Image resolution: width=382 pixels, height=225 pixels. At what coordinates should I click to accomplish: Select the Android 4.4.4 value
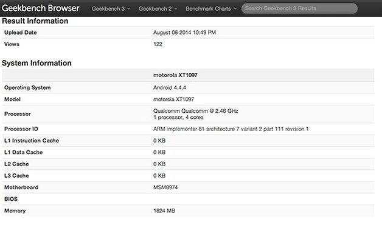pyautogui.click(x=170, y=88)
